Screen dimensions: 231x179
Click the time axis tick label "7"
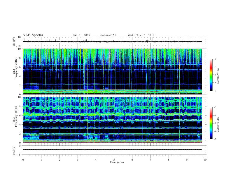150,160
